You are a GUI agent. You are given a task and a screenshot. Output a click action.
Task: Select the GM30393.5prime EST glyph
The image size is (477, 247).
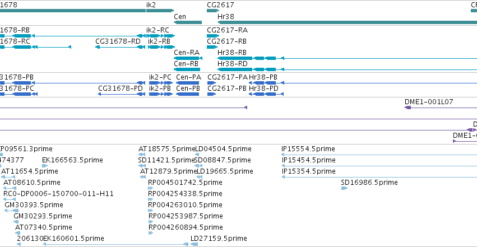tap(11, 211)
